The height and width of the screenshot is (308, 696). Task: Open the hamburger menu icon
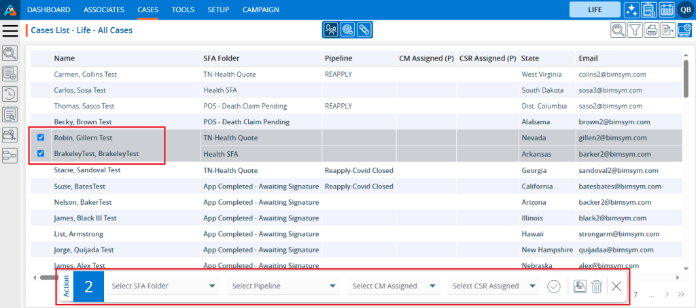[x=10, y=31]
